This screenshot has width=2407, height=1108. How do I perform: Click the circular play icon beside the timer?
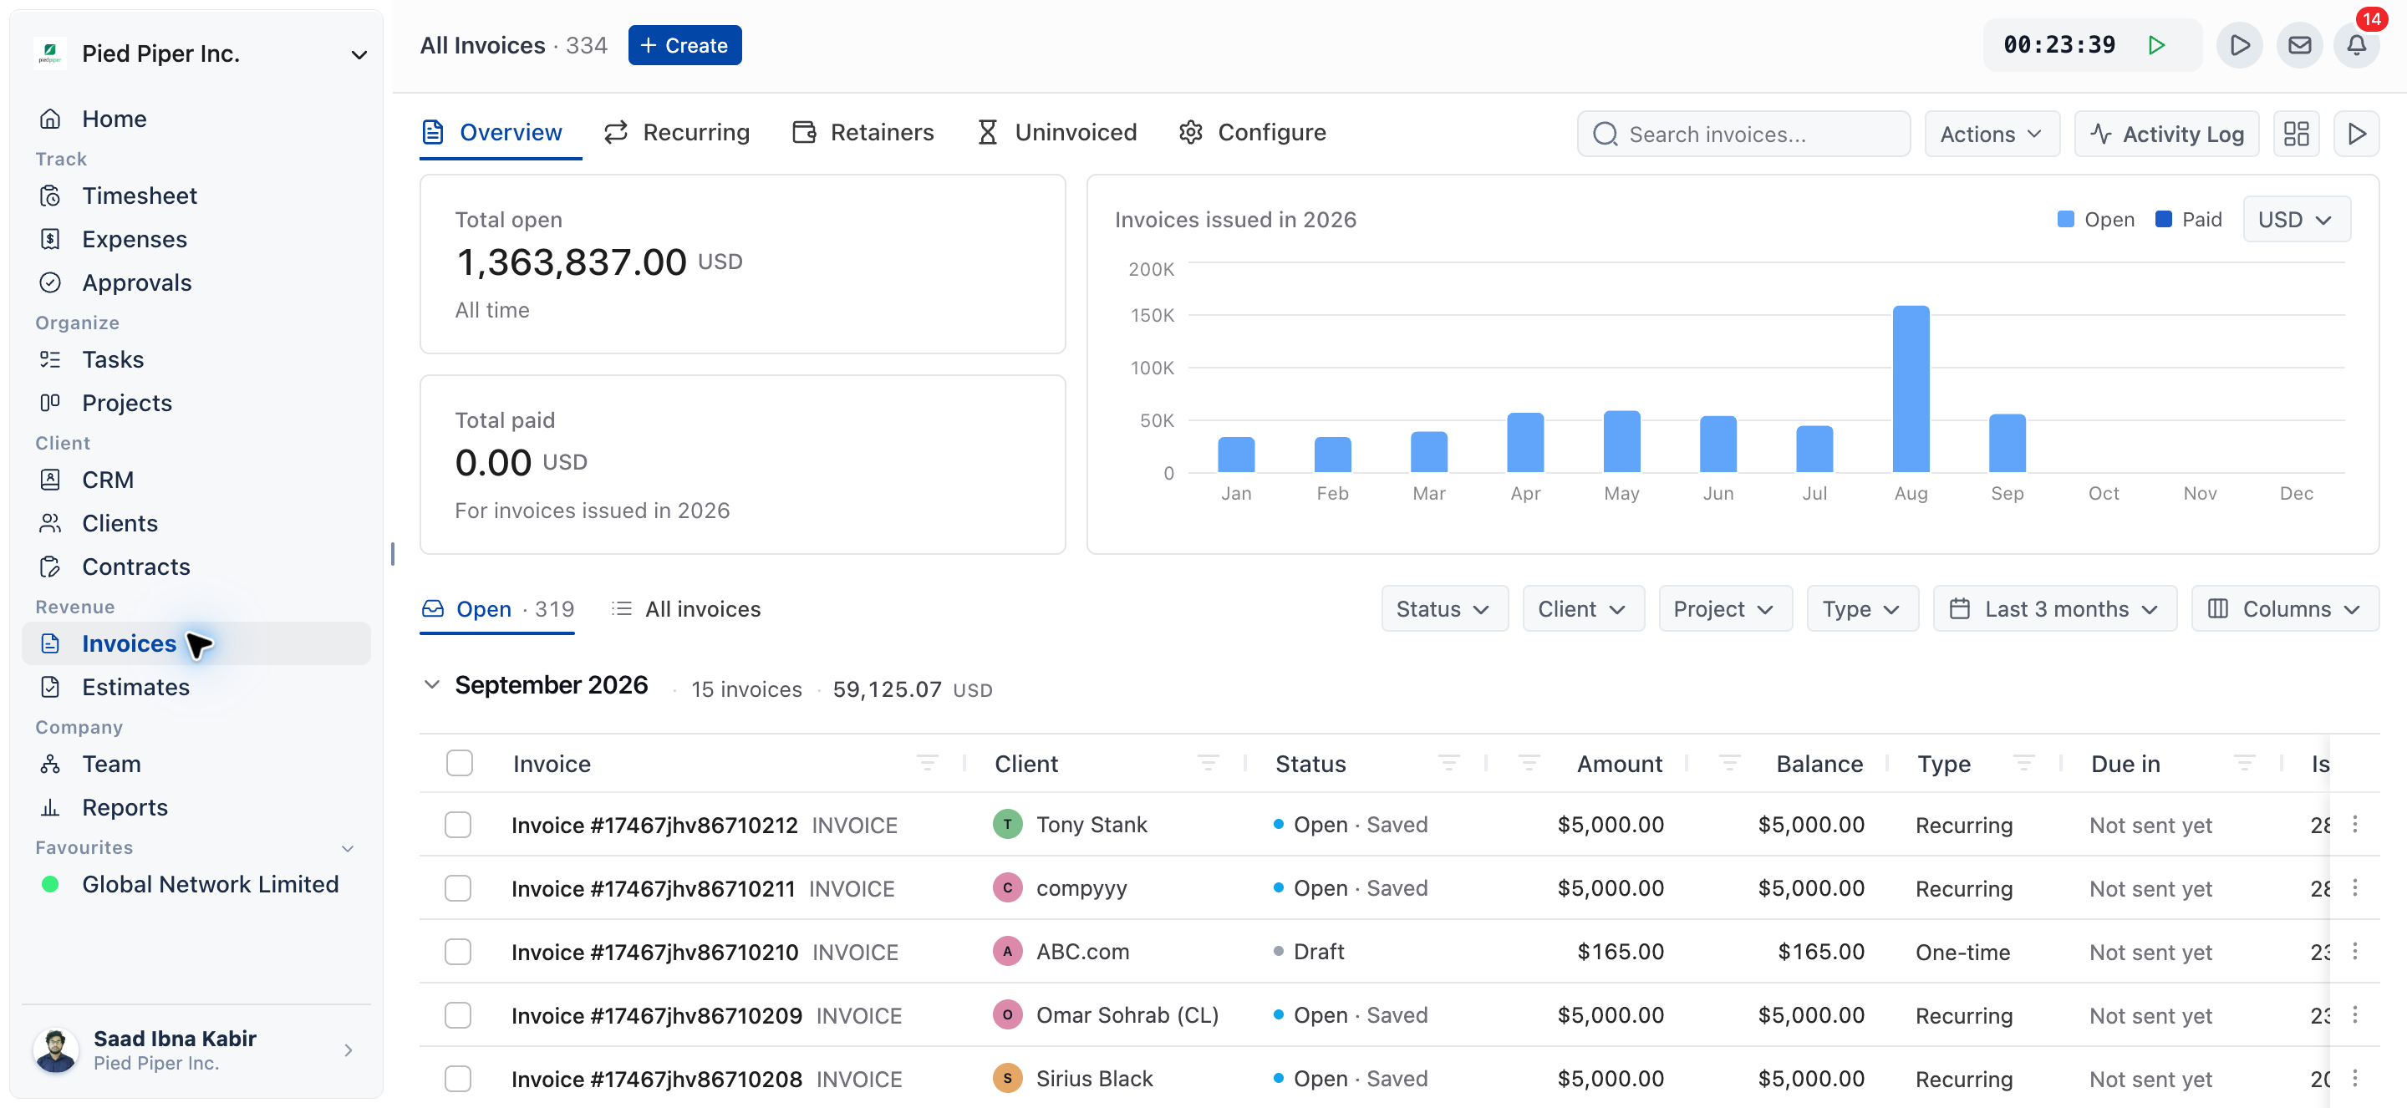pos(2239,45)
